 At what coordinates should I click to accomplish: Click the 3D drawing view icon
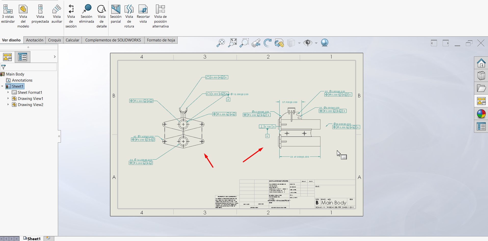point(279,43)
